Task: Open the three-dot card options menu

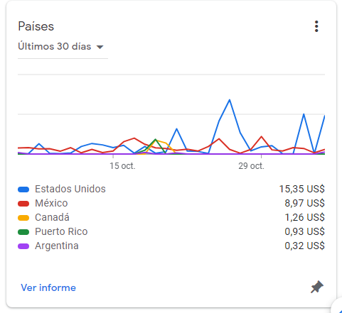Action: pos(316,26)
